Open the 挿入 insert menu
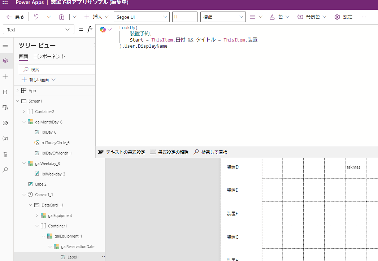Screen dimensions: 378x261 tap(96, 17)
